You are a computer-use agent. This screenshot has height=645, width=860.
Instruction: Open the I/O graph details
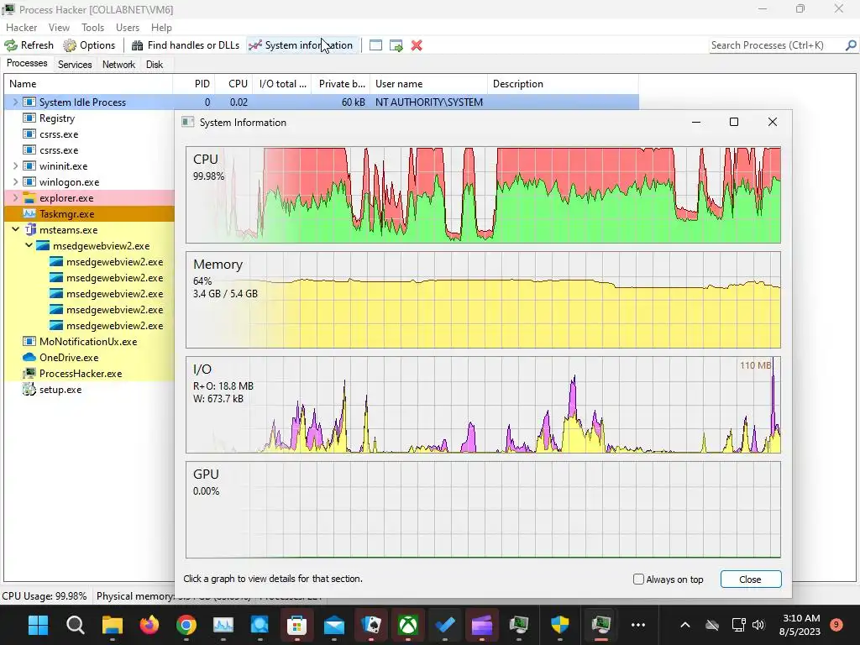tap(483, 405)
